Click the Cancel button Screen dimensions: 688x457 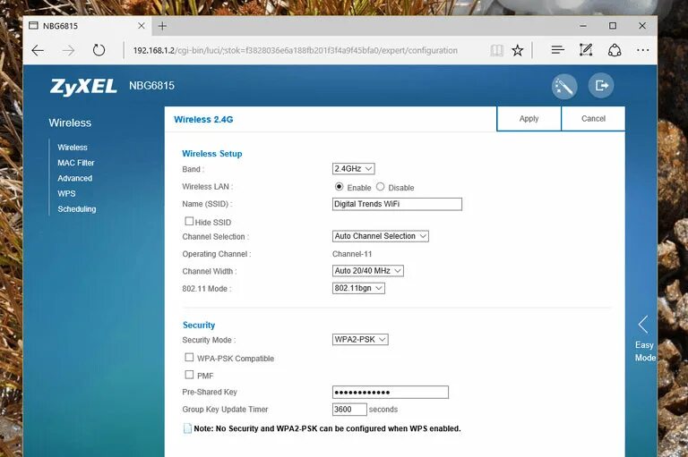pos(593,119)
